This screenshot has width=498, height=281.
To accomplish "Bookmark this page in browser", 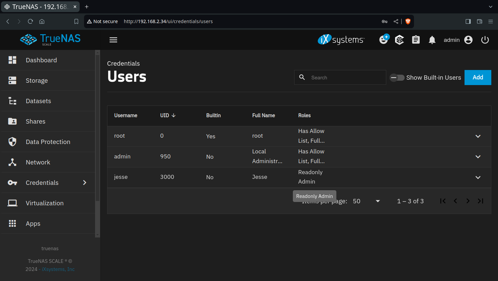I will pyautogui.click(x=76, y=21).
